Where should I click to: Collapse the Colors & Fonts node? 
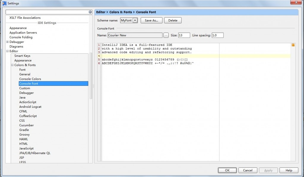(12, 65)
